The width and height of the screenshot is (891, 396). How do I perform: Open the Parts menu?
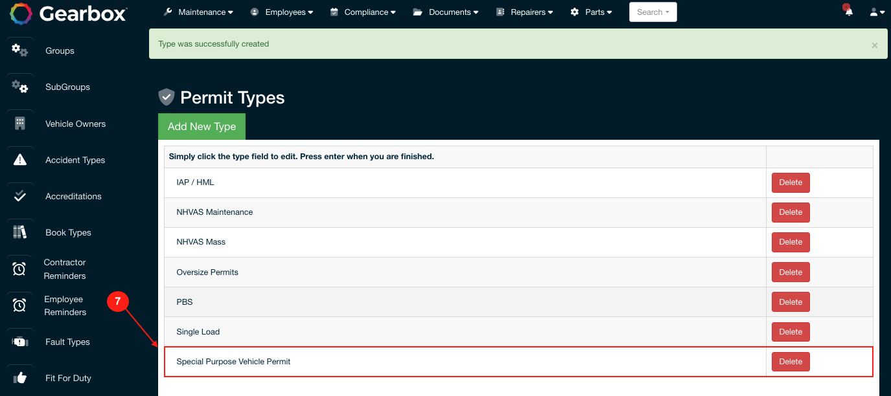[x=591, y=12]
